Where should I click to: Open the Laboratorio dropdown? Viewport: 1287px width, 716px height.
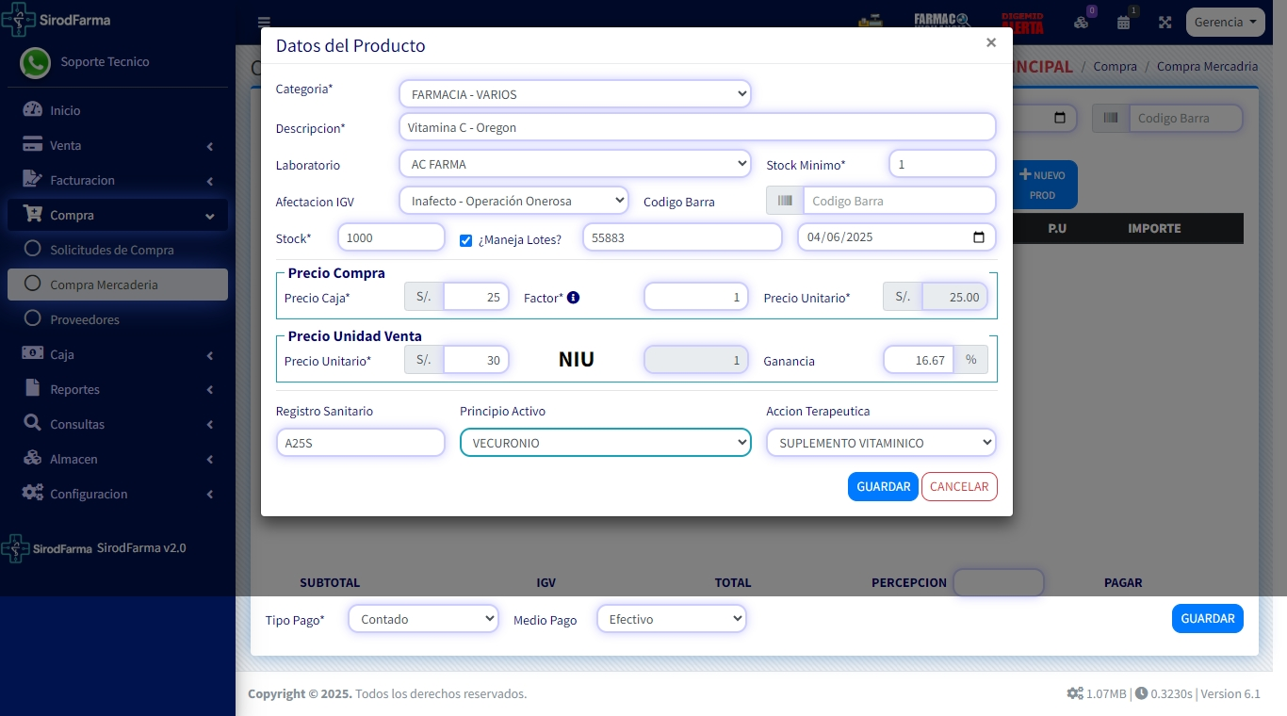click(x=575, y=164)
